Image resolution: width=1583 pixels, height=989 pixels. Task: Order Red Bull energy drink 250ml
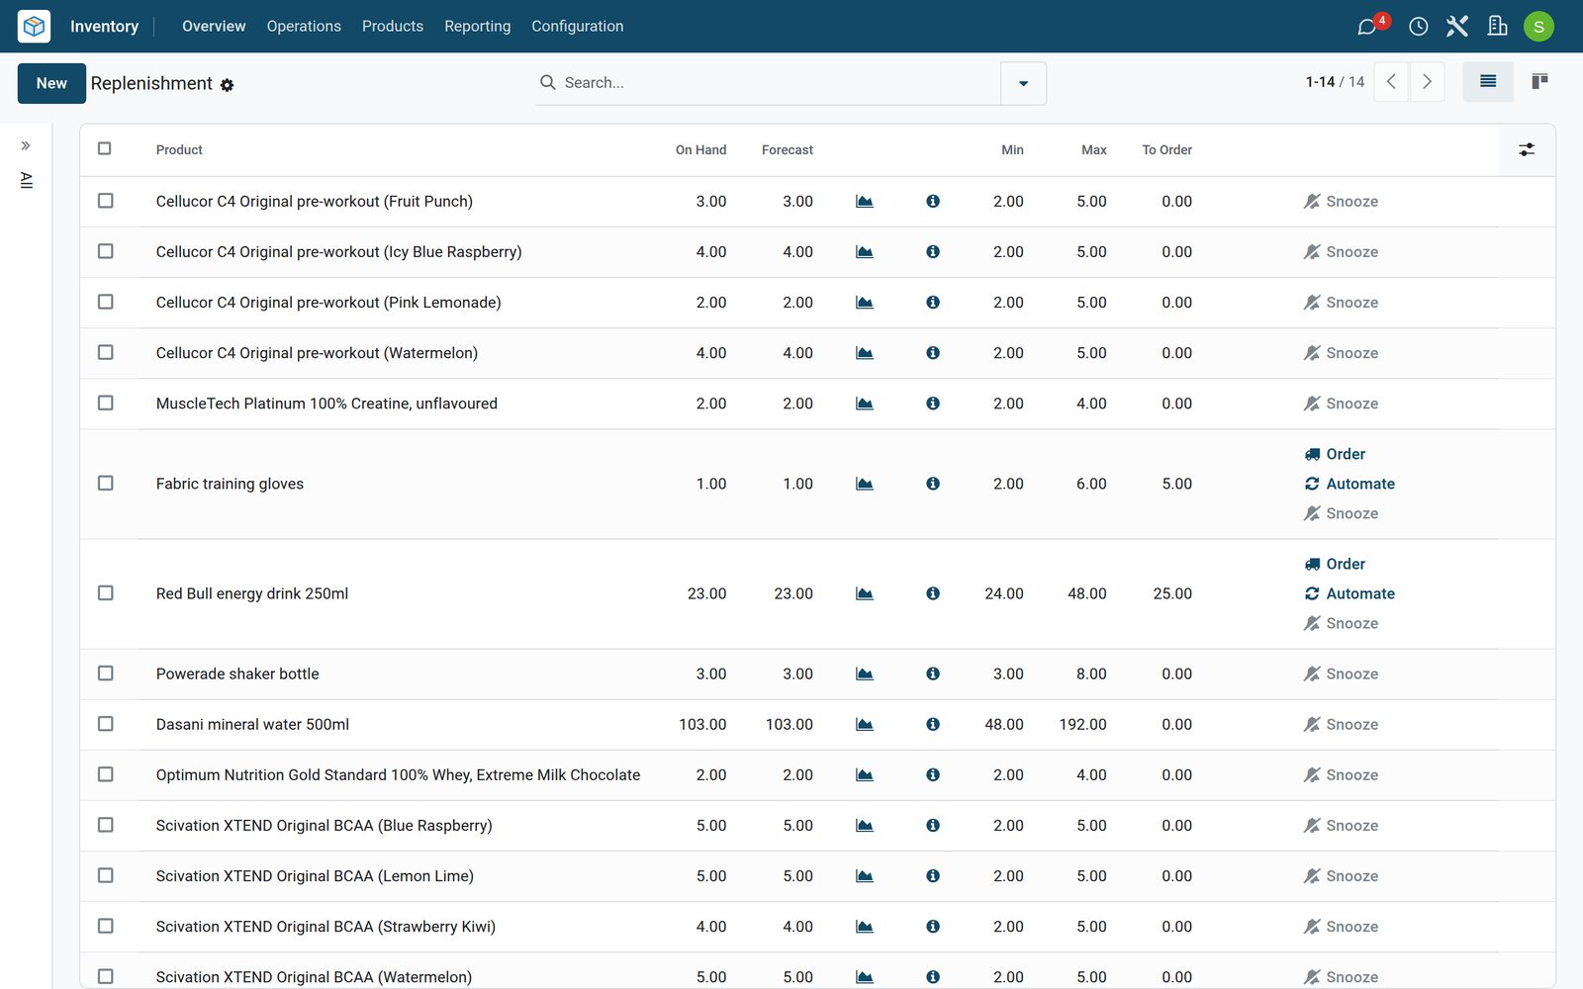click(x=1335, y=564)
